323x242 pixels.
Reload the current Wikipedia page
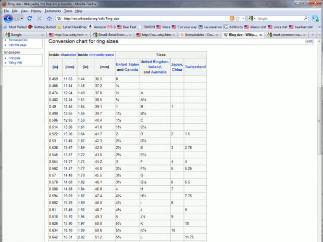pyautogui.click(x=30, y=18)
